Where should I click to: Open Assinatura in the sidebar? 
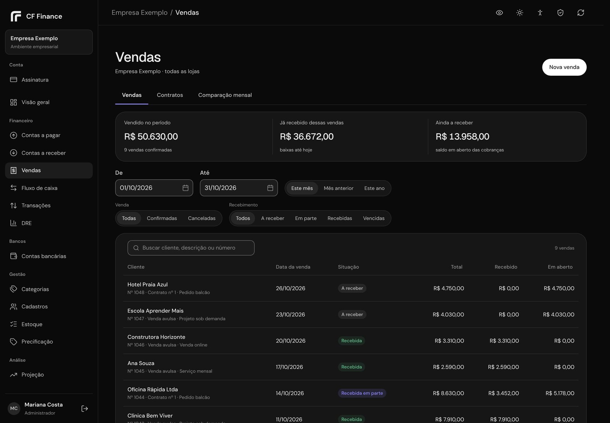tap(49, 80)
